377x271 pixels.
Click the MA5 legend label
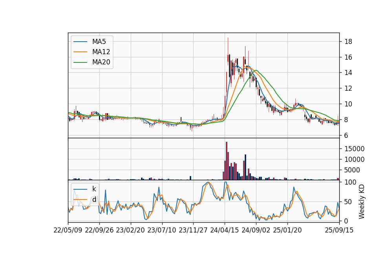point(99,42)
